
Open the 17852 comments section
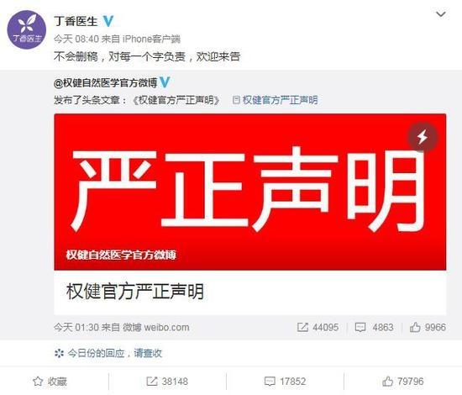[285, 382]
